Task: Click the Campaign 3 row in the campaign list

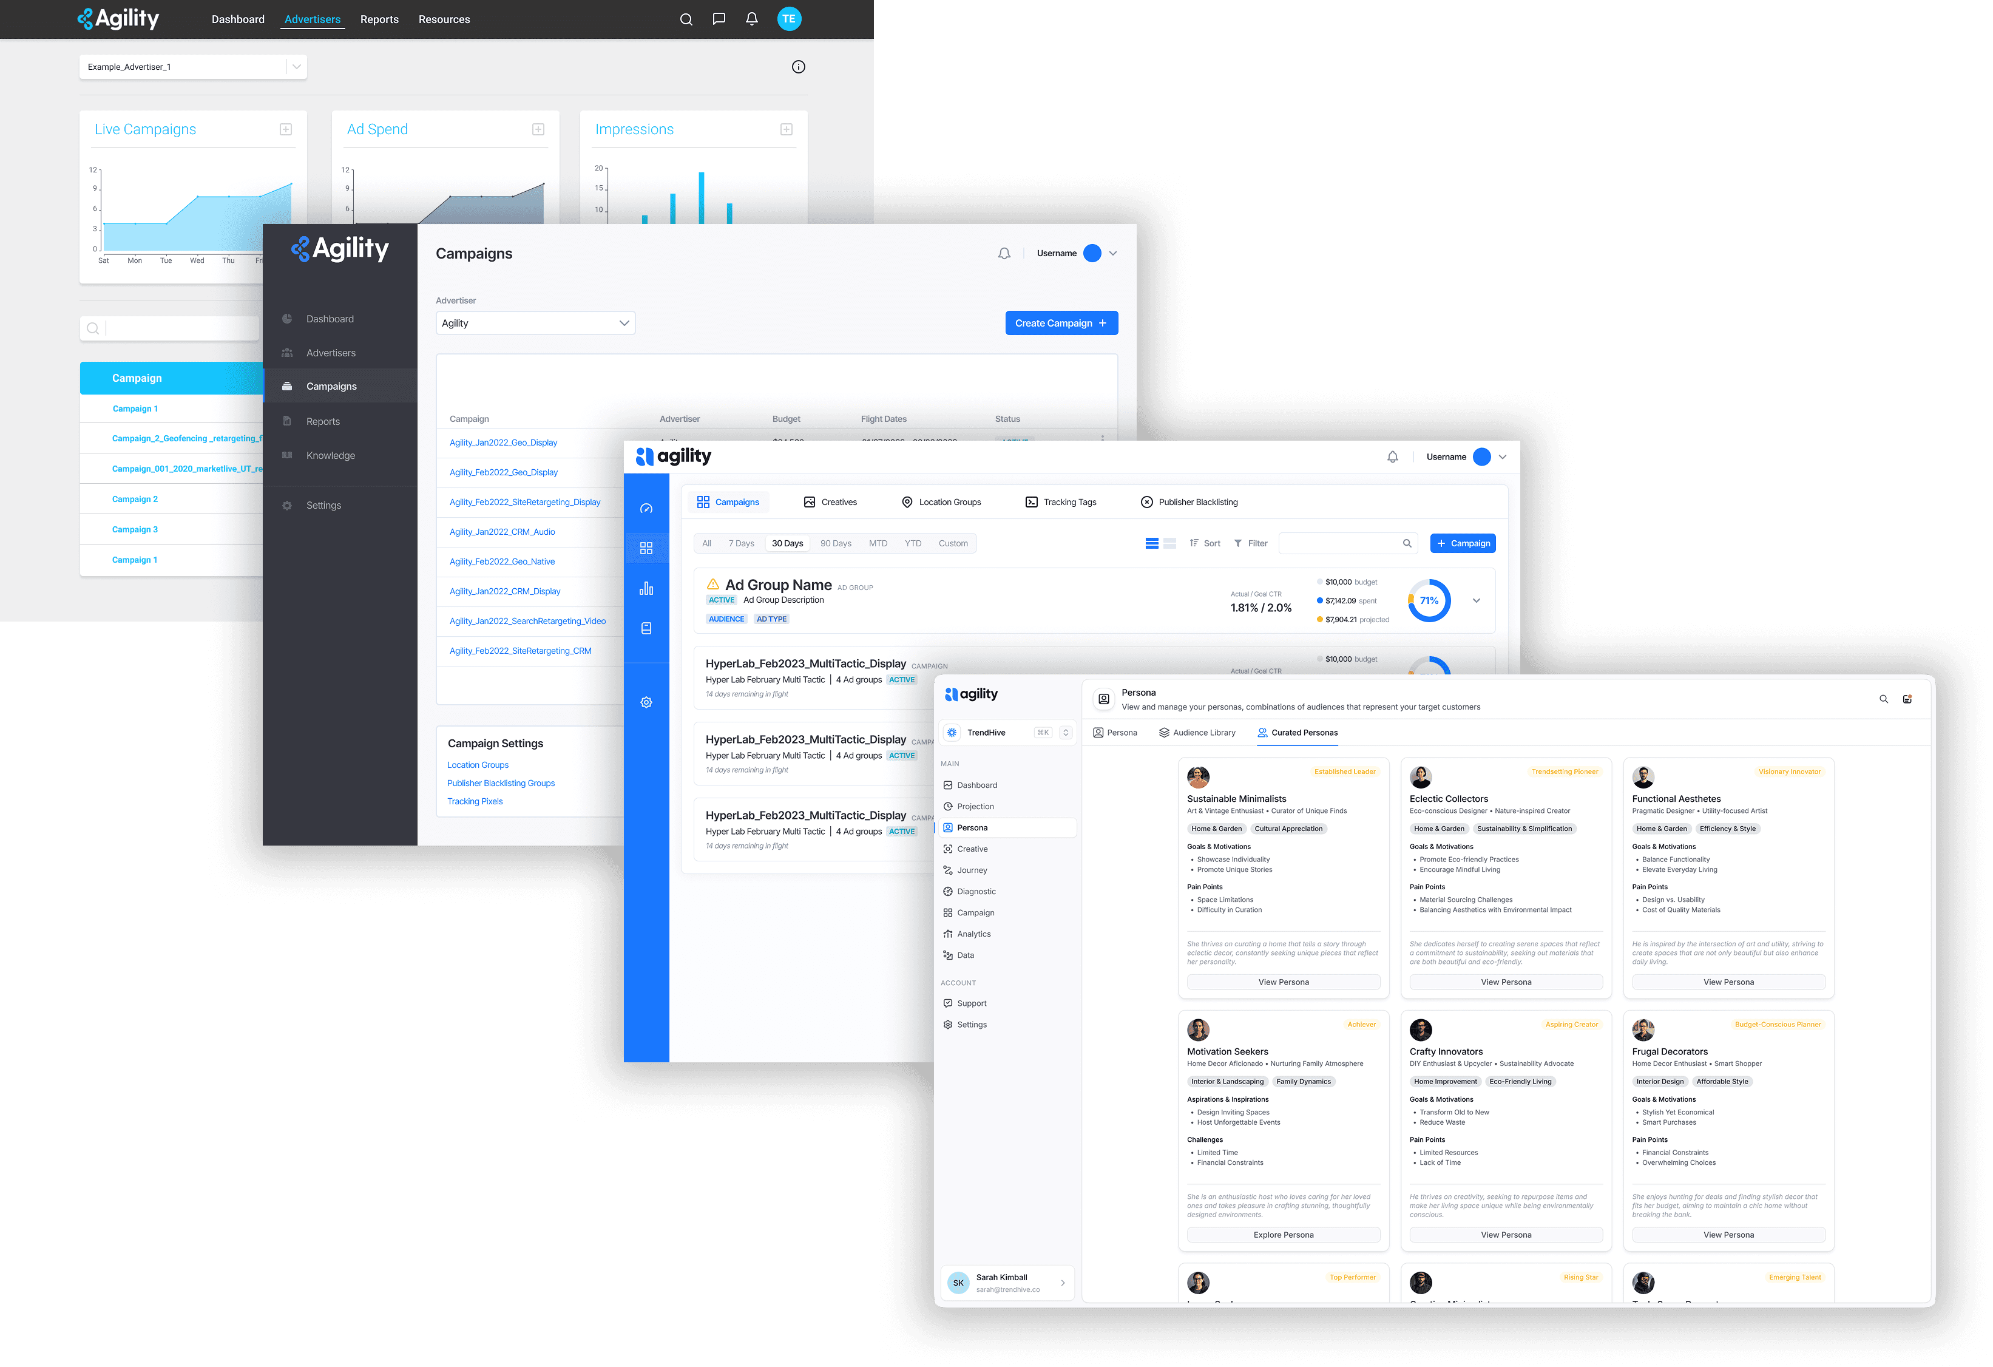Action: (172, 530)
